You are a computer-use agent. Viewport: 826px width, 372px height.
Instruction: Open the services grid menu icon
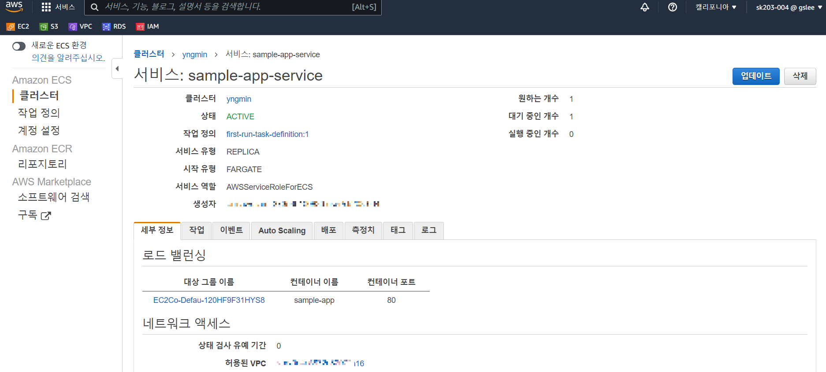46,7
